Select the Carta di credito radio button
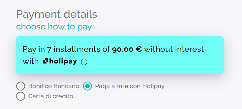The width and height of the screenshot is (242, 109). click(21, 96)
